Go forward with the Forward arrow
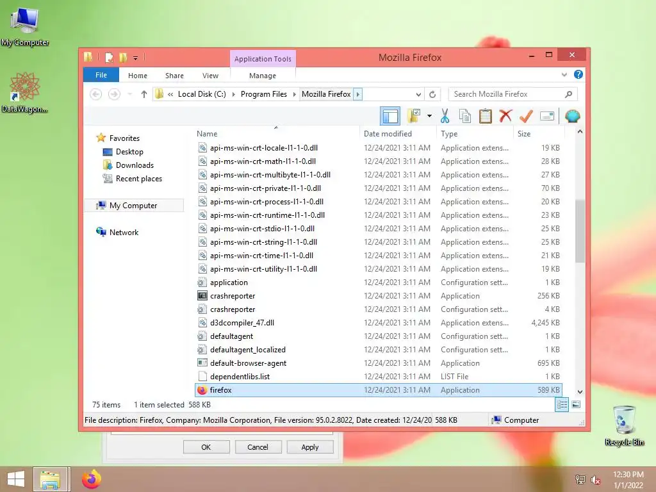 click(x=114, y=94)
